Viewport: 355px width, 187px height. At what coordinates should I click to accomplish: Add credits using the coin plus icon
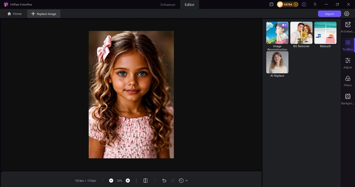296,4
